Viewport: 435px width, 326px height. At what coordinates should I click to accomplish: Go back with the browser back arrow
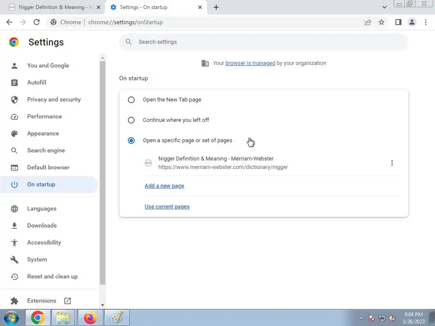pos(9,22)
